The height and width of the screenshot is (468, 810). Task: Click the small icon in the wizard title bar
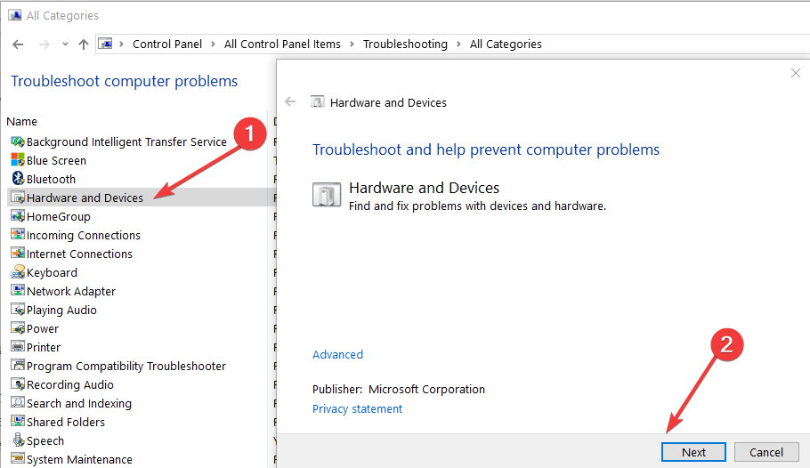317,101
